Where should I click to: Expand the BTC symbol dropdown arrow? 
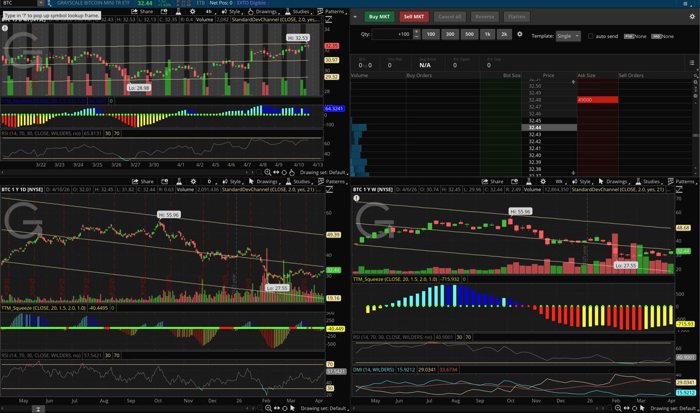[x=40, y=3]
